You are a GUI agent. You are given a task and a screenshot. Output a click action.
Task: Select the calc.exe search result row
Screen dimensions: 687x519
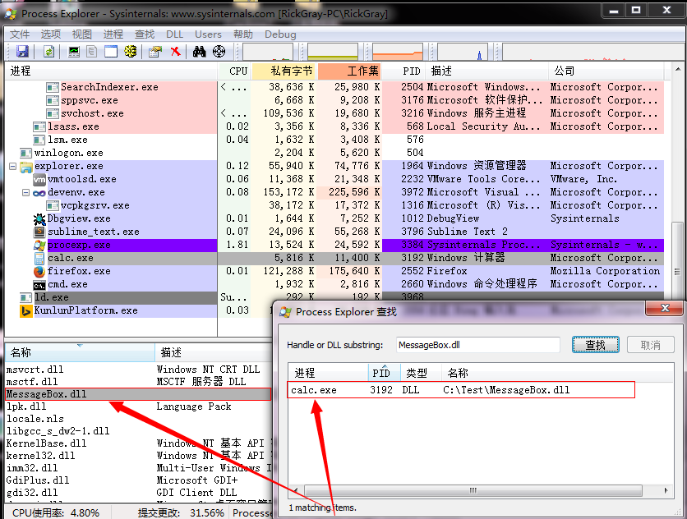point(461,390)
